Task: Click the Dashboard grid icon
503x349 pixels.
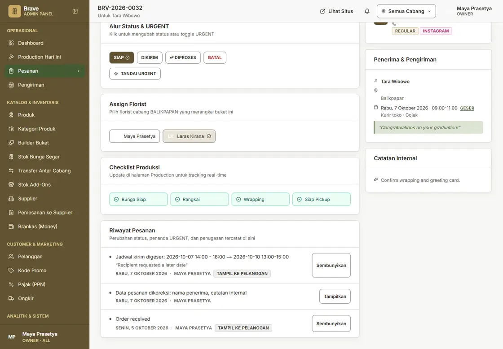Action: (x=11, y=43)
